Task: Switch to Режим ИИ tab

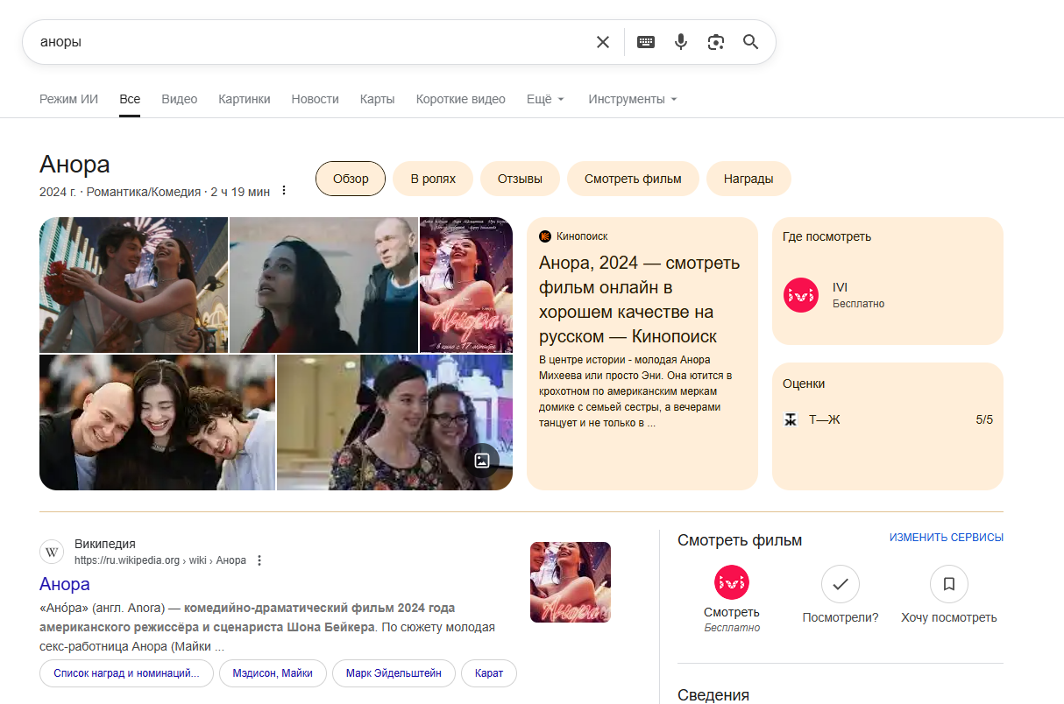Action: (69, 99)
